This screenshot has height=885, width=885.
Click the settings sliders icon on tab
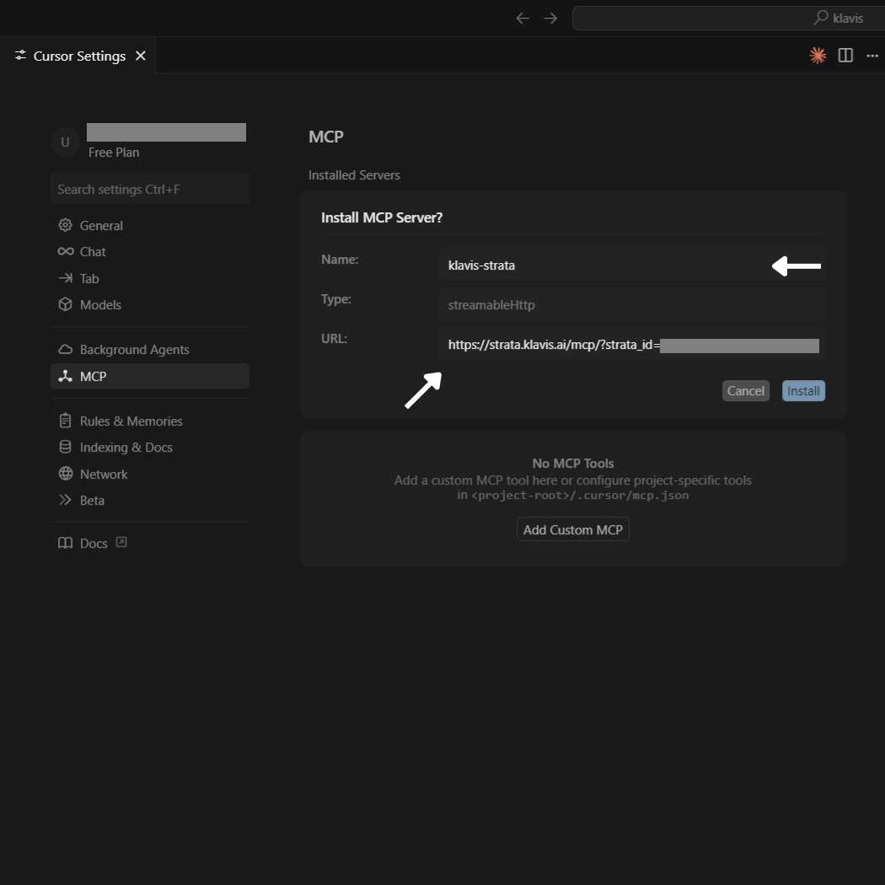20,56
